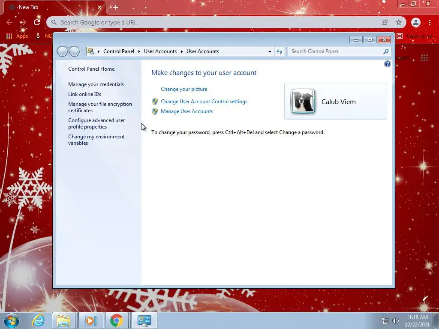
Task: Expand arrow after Control Panel breadcrumb
Action: pyautogui.click(x=139, y=51)
